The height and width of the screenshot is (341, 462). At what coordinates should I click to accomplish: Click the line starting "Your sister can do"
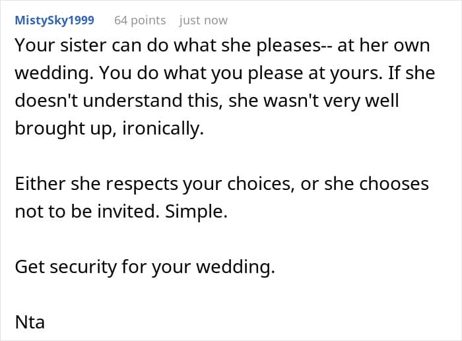pos(222,46)
